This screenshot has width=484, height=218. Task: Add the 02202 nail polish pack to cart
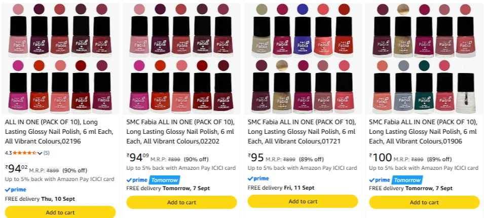tap(181, 202)
